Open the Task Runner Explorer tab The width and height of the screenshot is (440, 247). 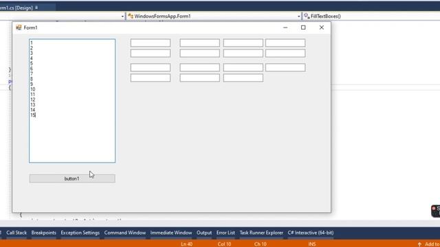(x=261, y=233)
